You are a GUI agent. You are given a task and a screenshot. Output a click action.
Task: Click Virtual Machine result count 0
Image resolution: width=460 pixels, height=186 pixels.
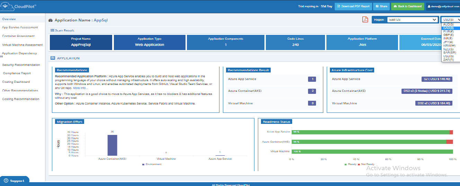point(312,103)
